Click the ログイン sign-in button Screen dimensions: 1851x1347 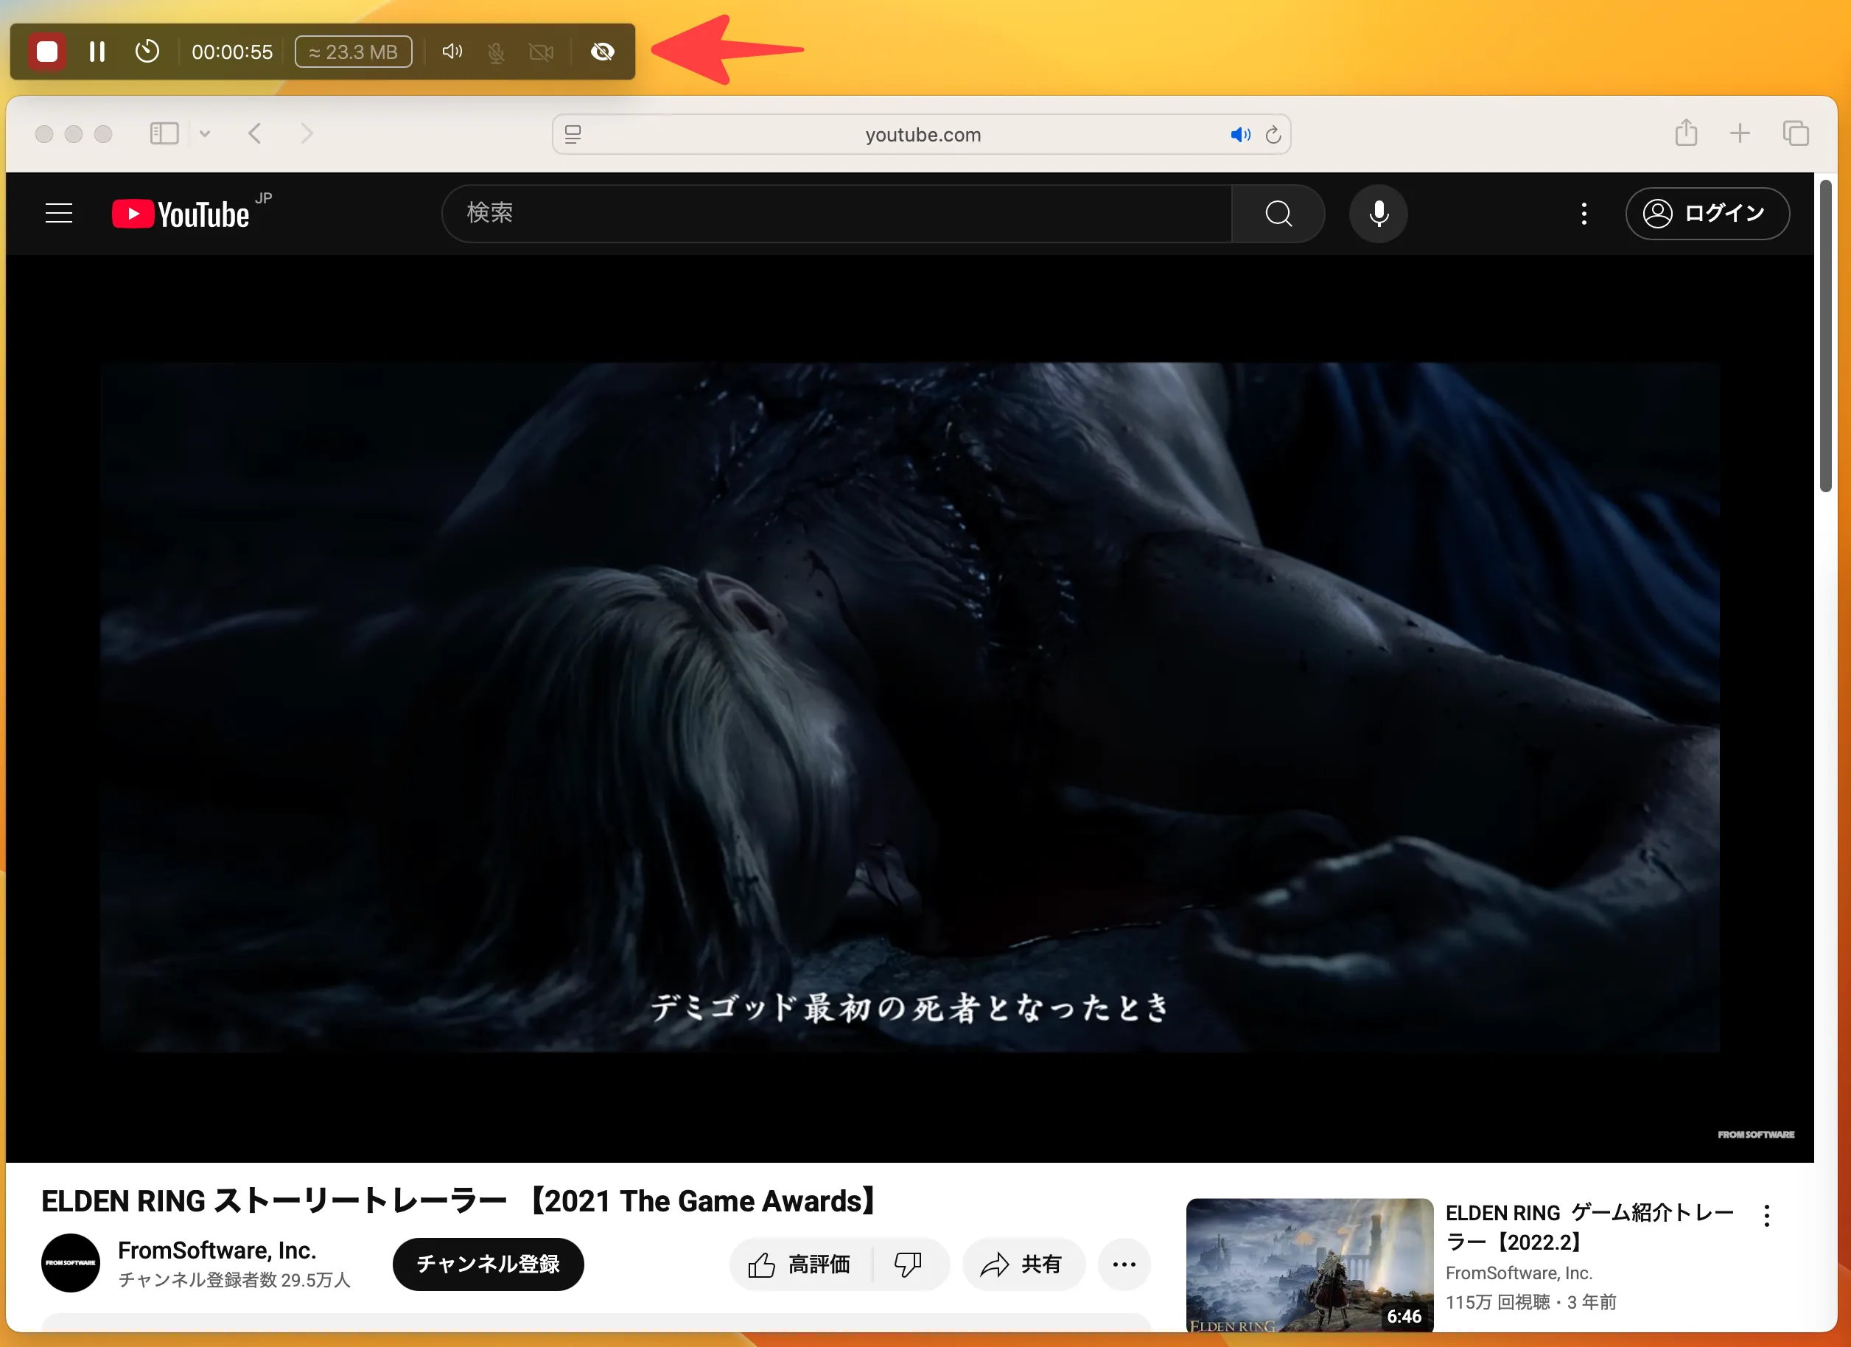click(1707, 213)
